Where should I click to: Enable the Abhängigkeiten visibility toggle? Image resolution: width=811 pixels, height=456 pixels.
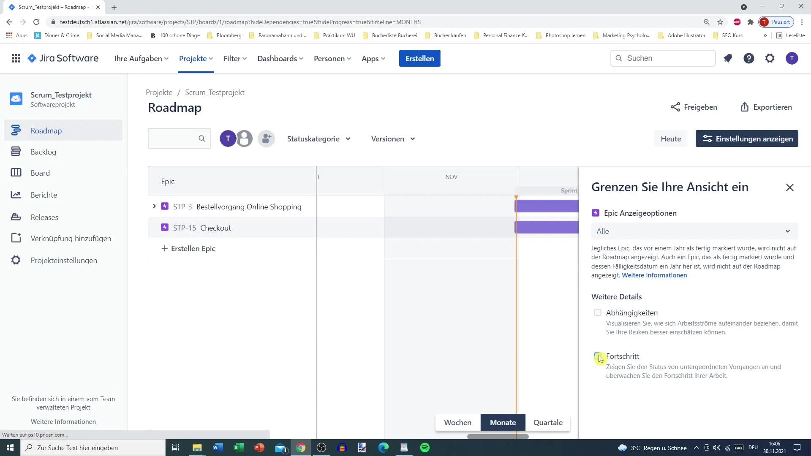597,312
